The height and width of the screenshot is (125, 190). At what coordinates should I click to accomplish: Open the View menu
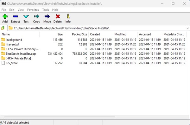tap(21, 10)
